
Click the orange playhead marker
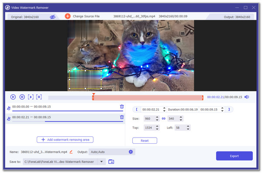pyautogui.click(x=93, y=94)
